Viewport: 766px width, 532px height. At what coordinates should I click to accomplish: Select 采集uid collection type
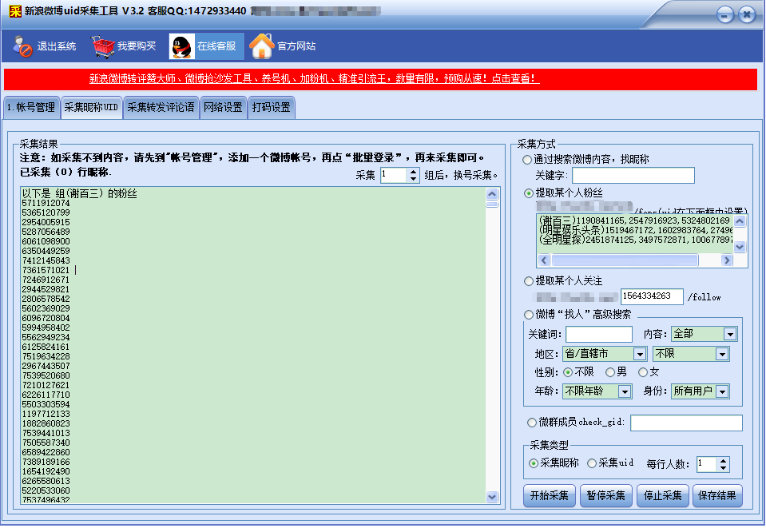pos(592,463)
